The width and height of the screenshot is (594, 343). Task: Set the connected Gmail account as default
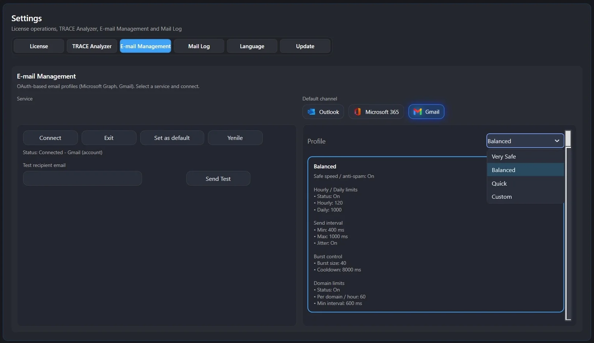point(172,138)
